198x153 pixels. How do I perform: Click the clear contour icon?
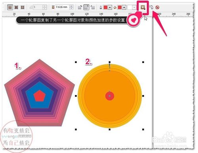157,7
